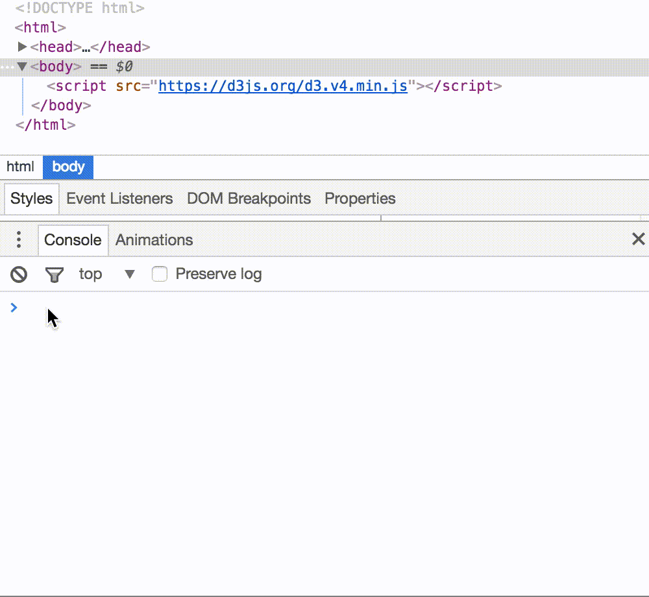
Task: Switch to the Styles tab
Action: click(31, 199)
